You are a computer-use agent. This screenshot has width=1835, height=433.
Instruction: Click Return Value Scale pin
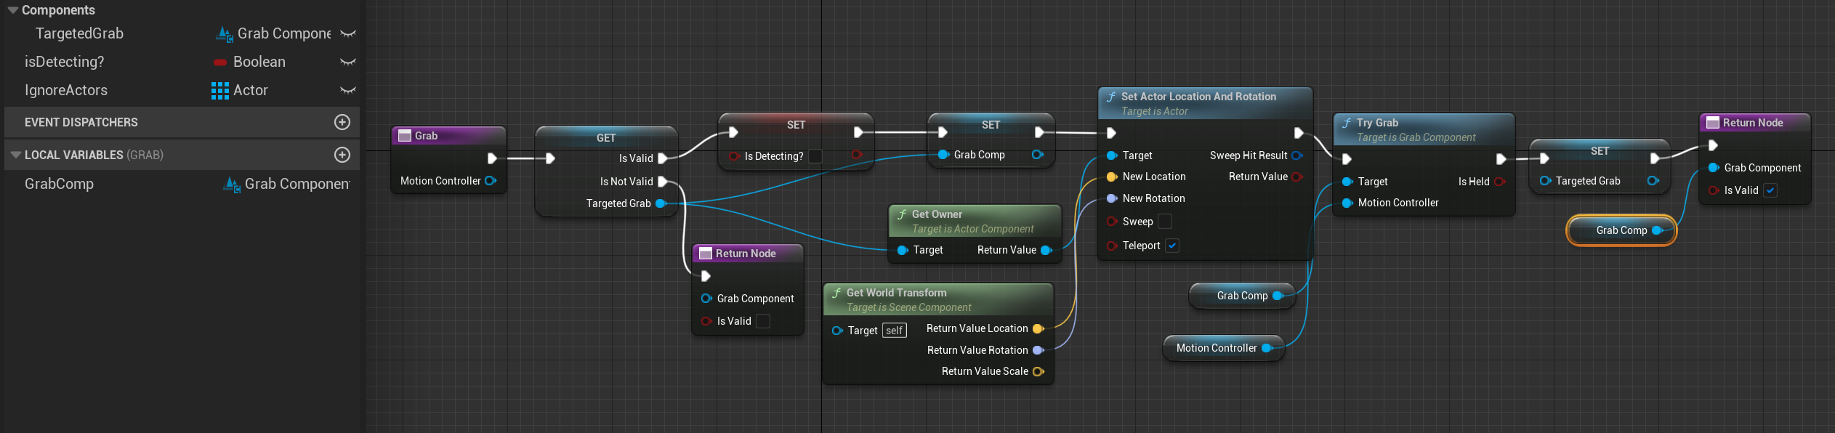[x=1039, y=371]
